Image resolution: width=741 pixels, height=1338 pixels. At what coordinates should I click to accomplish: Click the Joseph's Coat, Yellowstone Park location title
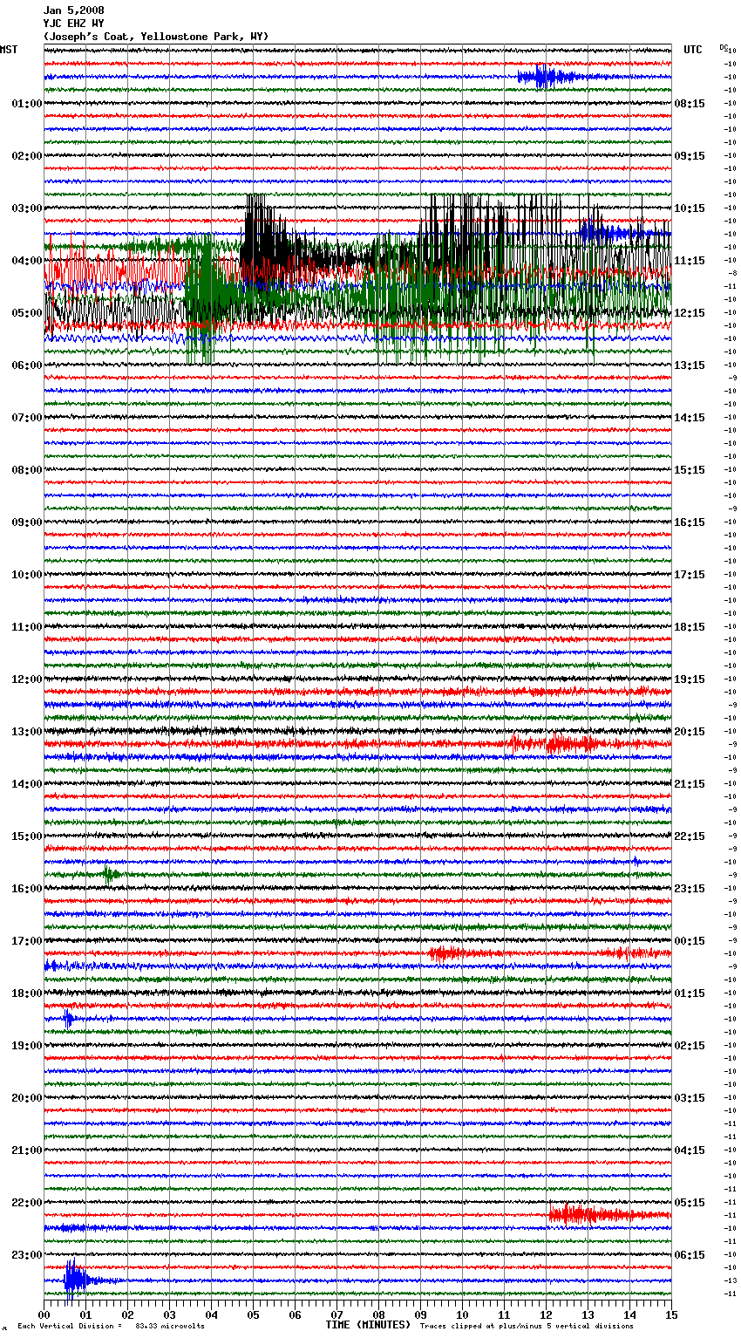click(x=156, y=37)
